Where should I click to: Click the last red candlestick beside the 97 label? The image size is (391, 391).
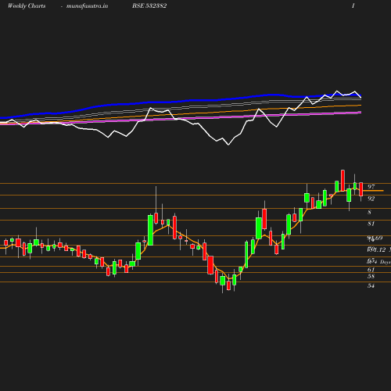(x=361, y=189)
